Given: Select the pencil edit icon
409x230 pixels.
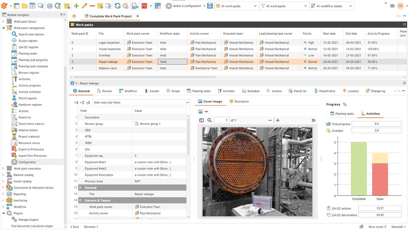Looking at the screenshot, I should pos(84,5).
